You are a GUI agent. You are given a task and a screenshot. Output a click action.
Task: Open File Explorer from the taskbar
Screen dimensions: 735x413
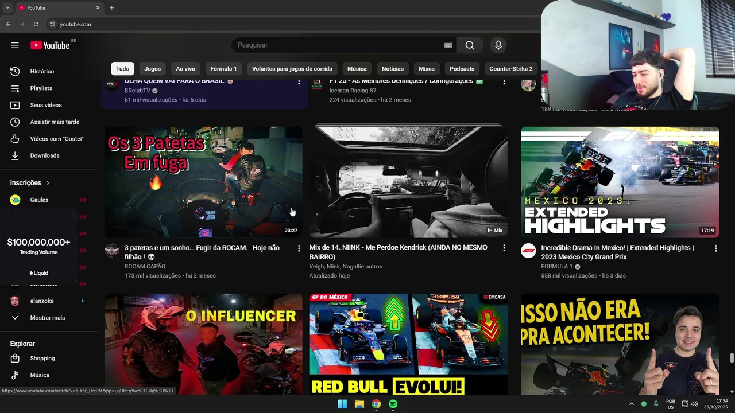pos(359,404)
